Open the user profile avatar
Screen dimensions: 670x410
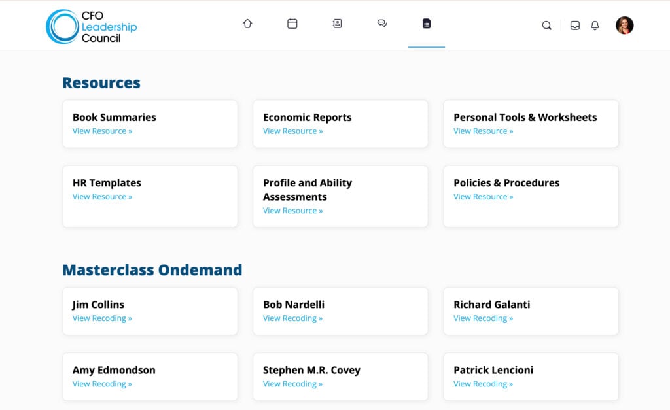625,26
